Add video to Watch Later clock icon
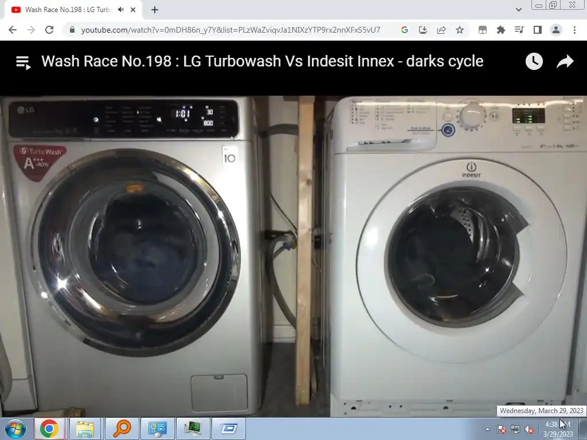587x440 pixels. [x=534, y=61]
